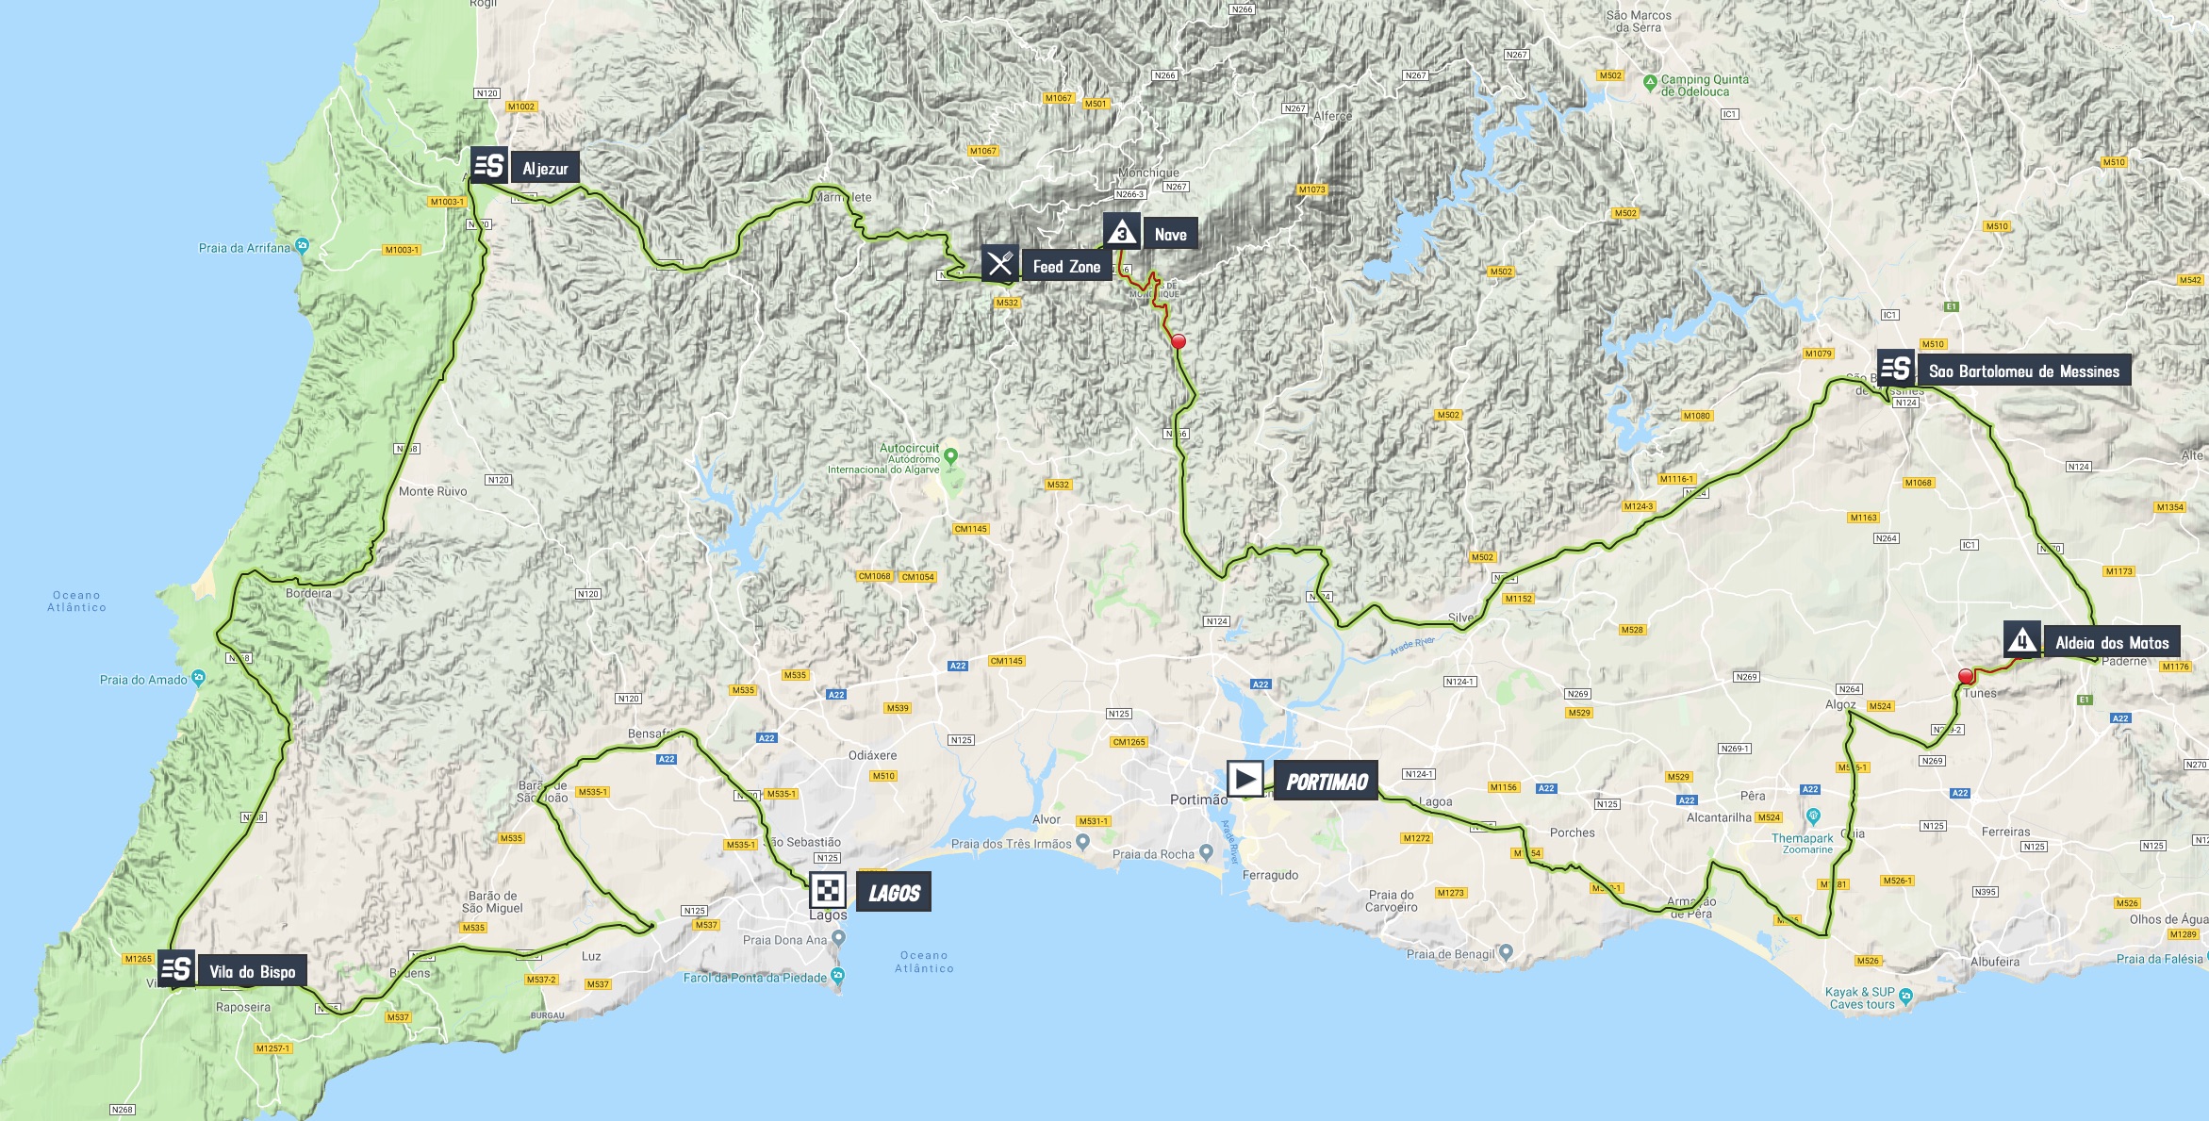
Task: Click the Portimao start play icon
Action: point(1245,780)
